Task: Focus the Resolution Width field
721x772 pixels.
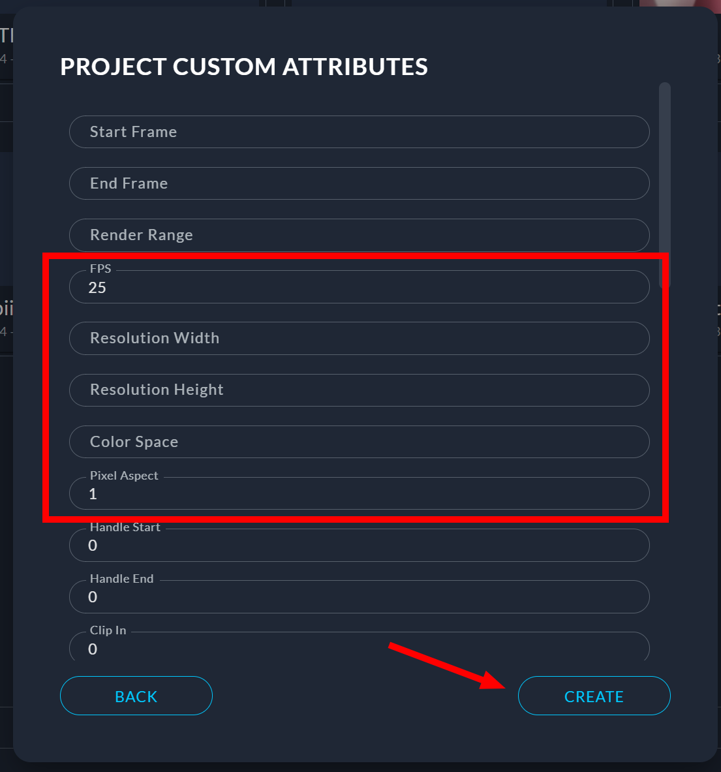Action: 359,338
